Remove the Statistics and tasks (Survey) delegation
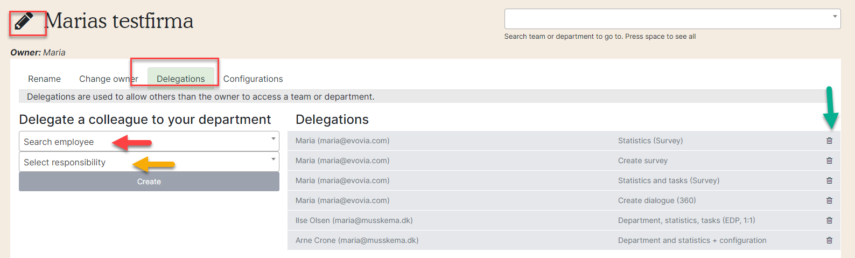 (x=829, y=180)
